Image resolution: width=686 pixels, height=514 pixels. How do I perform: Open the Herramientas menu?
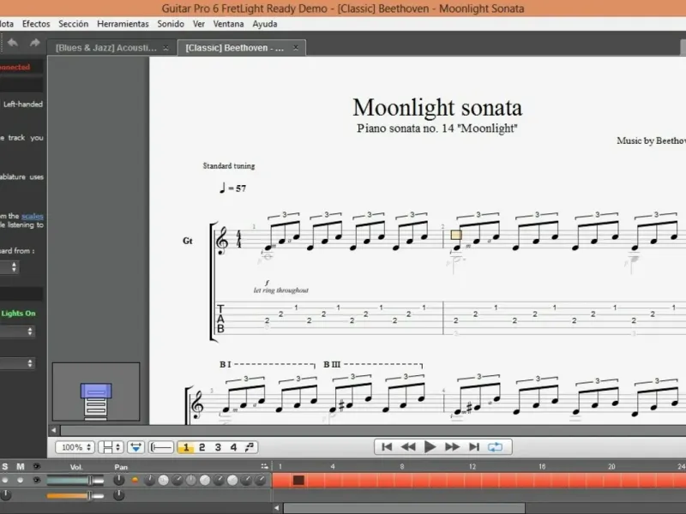point(123,24)
